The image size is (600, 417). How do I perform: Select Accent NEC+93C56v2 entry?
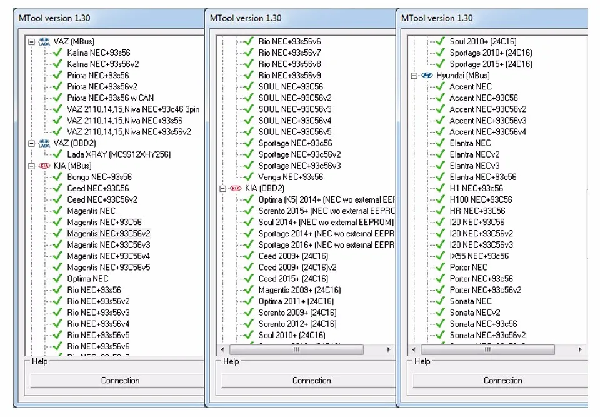[x=488, y=109]
